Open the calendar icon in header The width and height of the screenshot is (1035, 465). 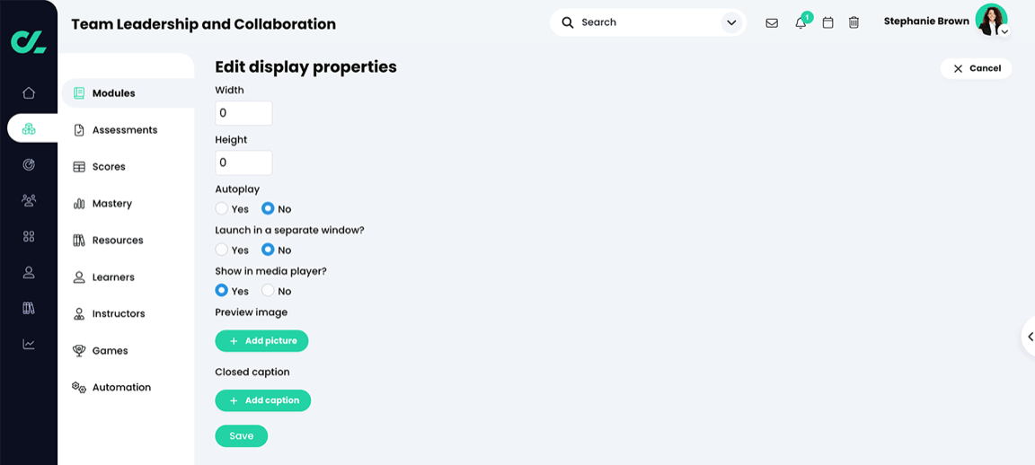click(827, 22)
